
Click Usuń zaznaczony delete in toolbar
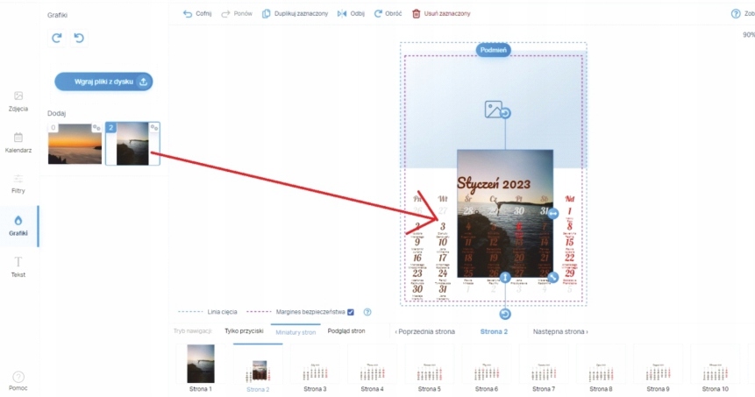(x=441, y=13)
